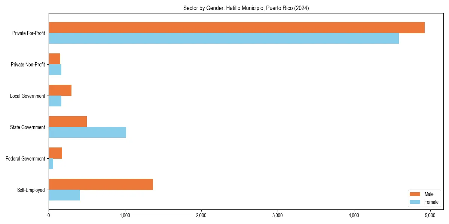449x224 pixels.
Task: Click the 5,000 x-axis tick label
Action: click(431, 215)
